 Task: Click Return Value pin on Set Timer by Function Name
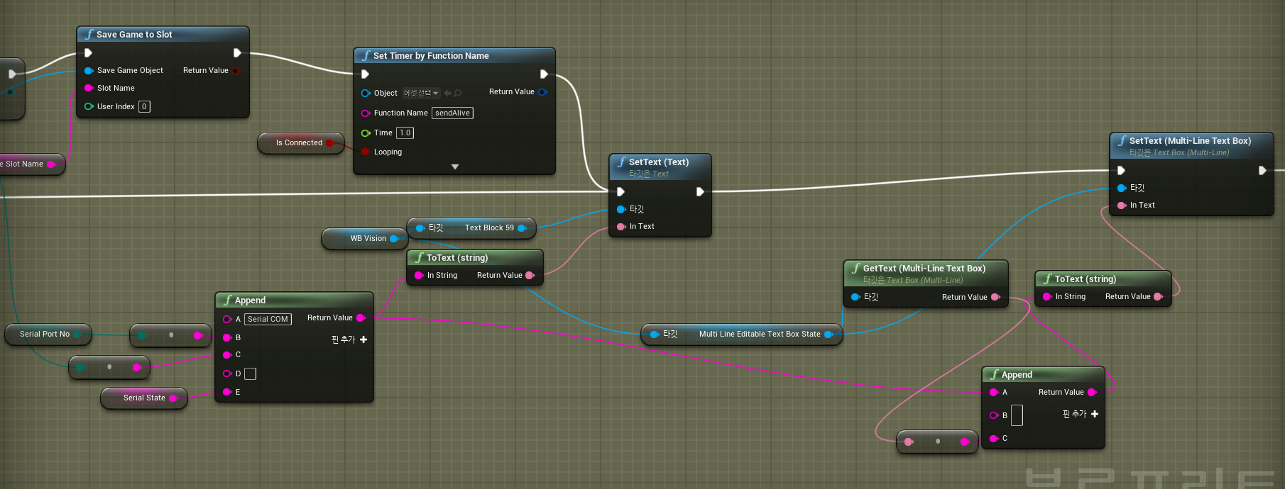pyautogui.click(x=542, y=92)
